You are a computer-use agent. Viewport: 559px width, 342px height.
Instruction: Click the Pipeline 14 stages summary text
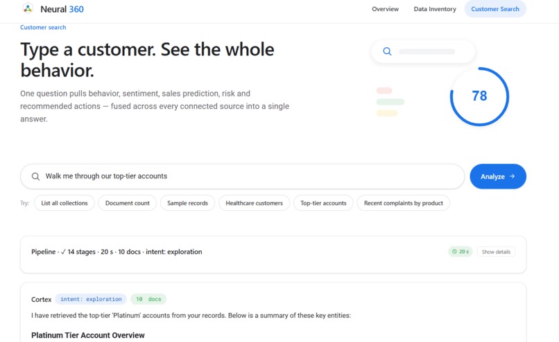click(x=117, y=252)
